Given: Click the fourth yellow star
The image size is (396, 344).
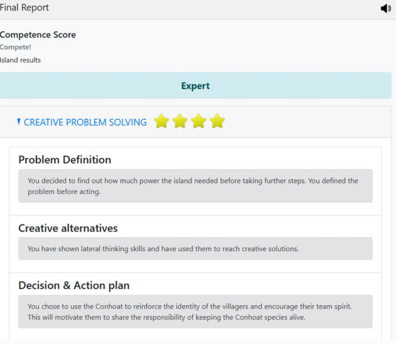Looking at the screenshot, I should point(217,121).
